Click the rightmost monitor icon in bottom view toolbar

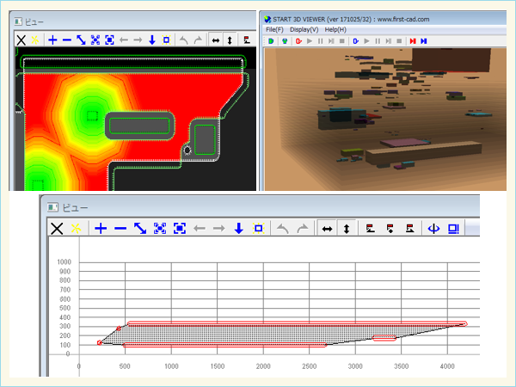coord(453,228)
